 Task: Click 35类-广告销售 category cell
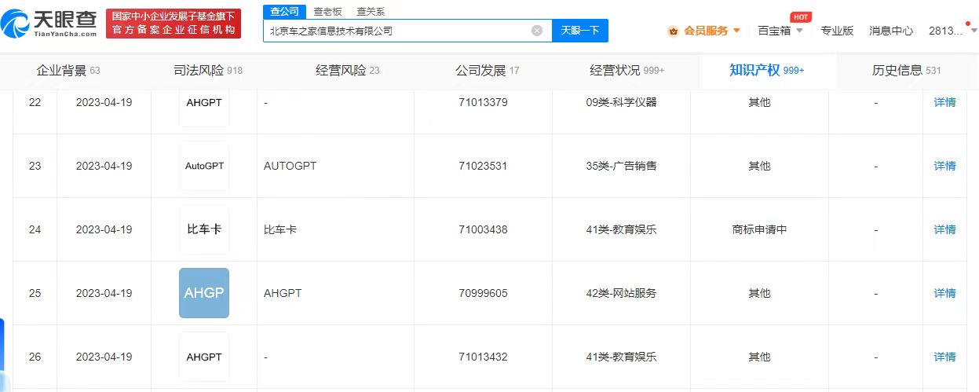(x=621, y=166)
